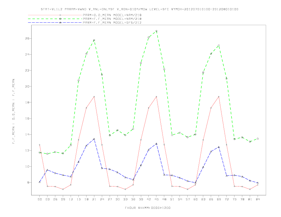This screenshot has height=217, width=281.
Task: Click the red solid legend line sample
Action: point(55,15)
